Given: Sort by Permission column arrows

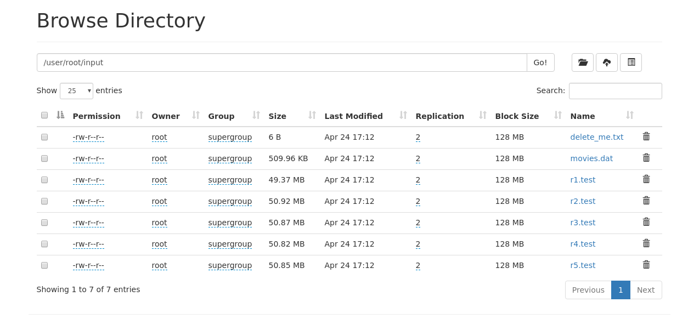Looking at the screenshot, I should 139,115.
